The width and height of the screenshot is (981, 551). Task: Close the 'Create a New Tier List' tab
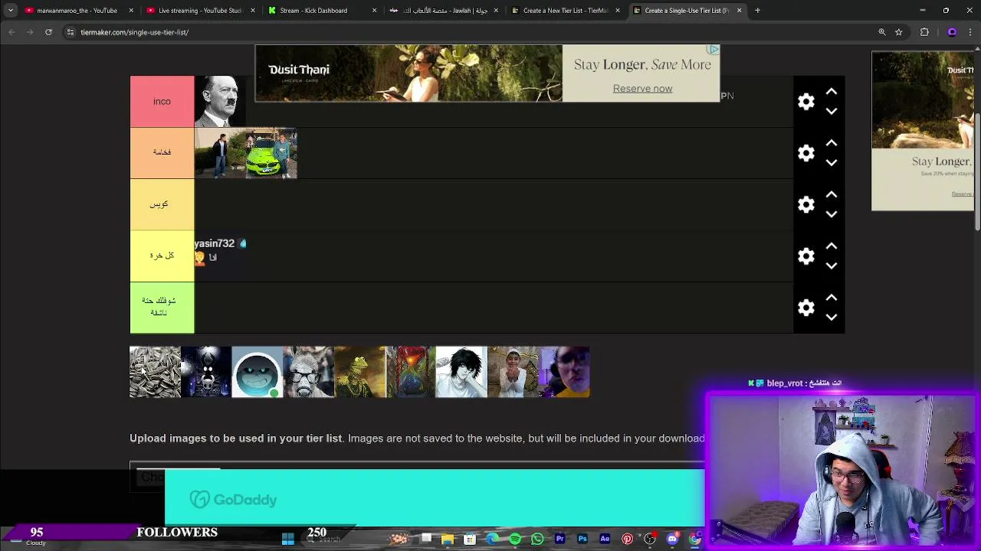point(618,11)
